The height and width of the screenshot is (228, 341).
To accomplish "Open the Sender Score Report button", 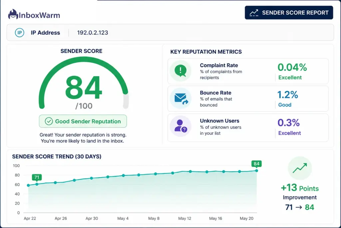I will coord(289,13).
